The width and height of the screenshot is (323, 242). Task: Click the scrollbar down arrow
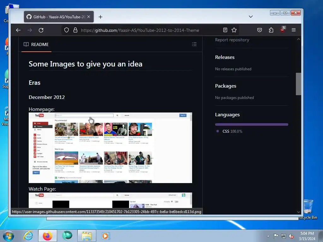[298, 212]
